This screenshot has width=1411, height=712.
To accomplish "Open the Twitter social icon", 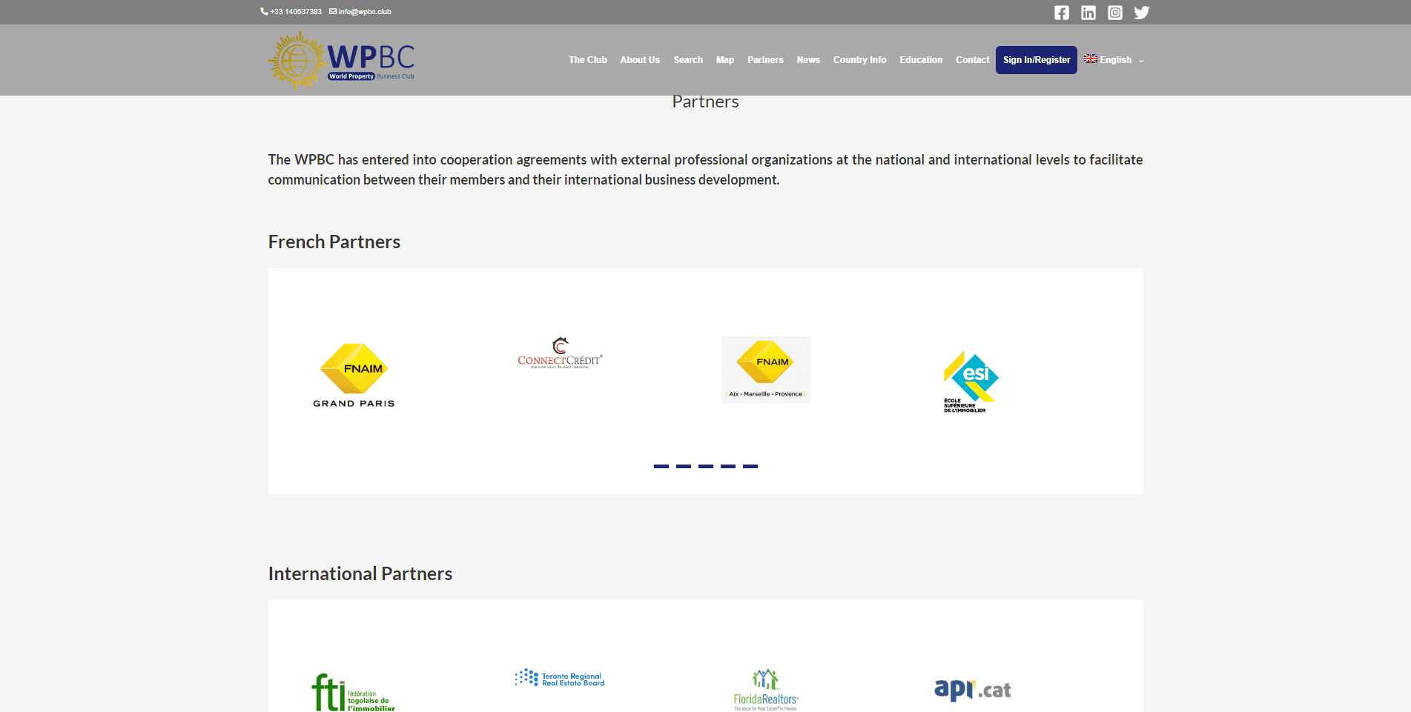I will tap(1141, 13).
